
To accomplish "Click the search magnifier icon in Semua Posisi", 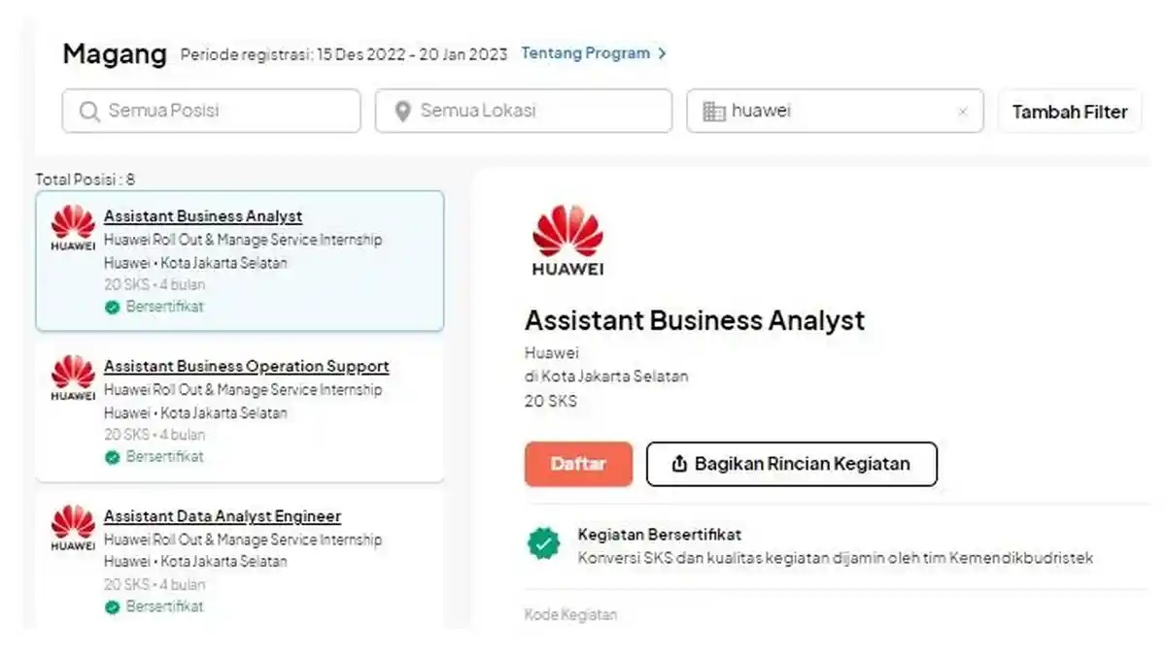I will [x=89, y=112].
